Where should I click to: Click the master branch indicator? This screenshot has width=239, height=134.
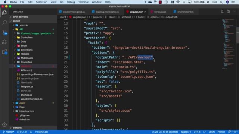click(x=8, y=132)
